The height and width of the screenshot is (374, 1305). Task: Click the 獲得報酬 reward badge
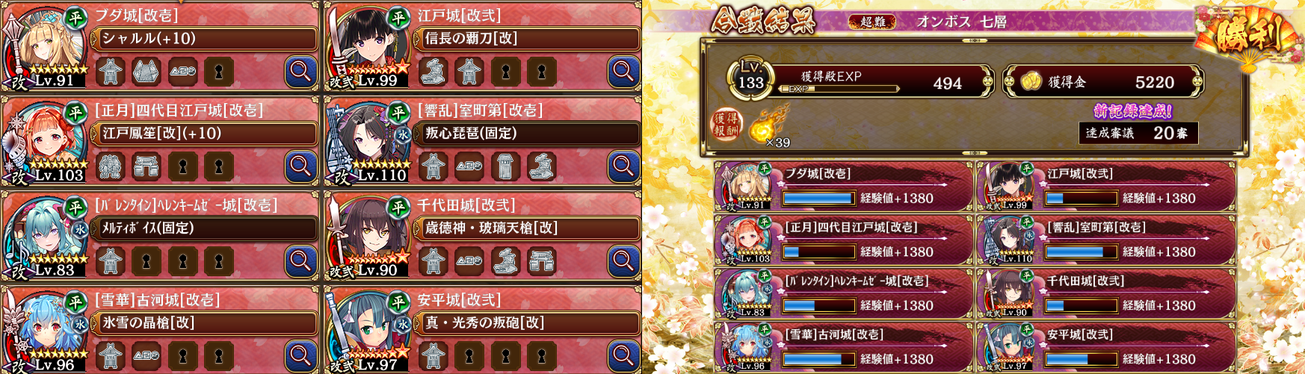726,125
